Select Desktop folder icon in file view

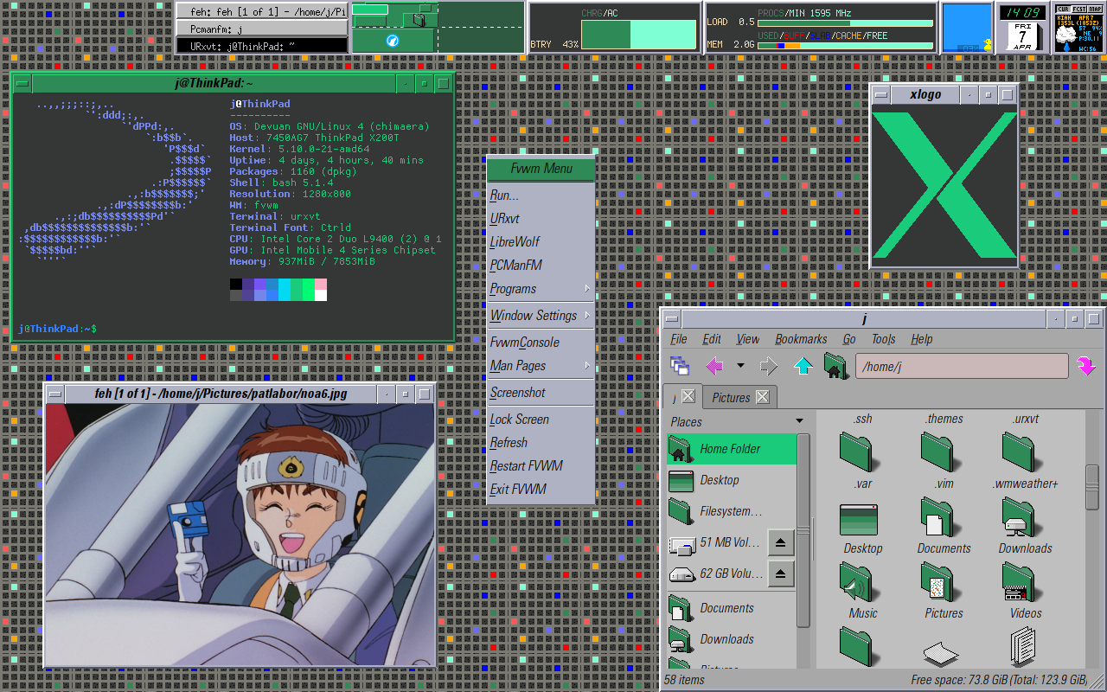pyautogui.click(x=859, y=519)
